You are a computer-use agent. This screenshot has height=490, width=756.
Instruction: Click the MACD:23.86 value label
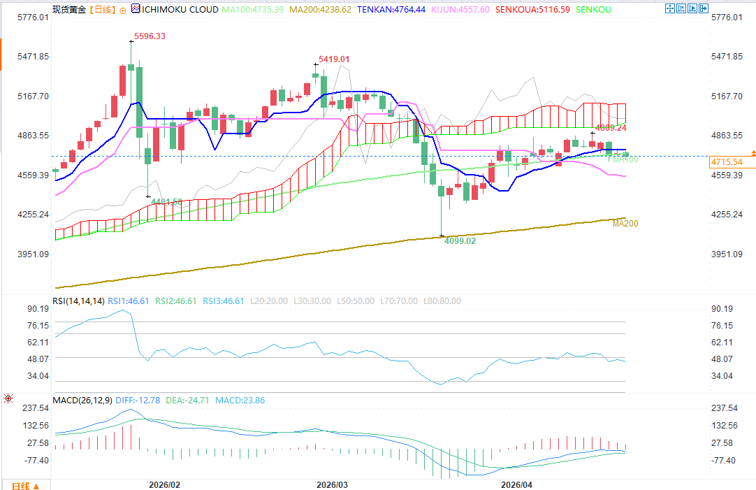(x=240, y=401)
